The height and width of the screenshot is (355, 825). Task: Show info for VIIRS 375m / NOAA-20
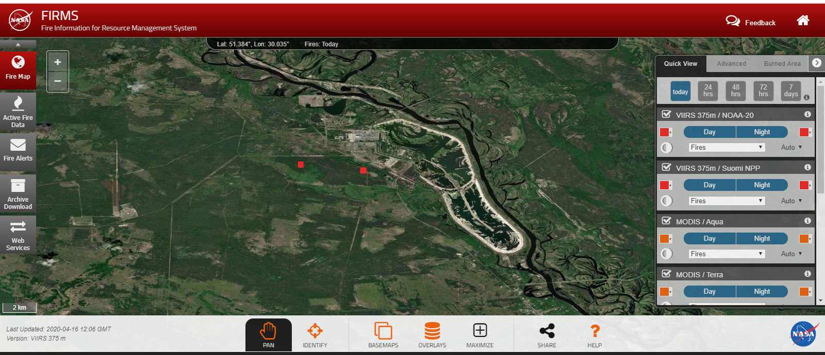click(x=807, y=114)
